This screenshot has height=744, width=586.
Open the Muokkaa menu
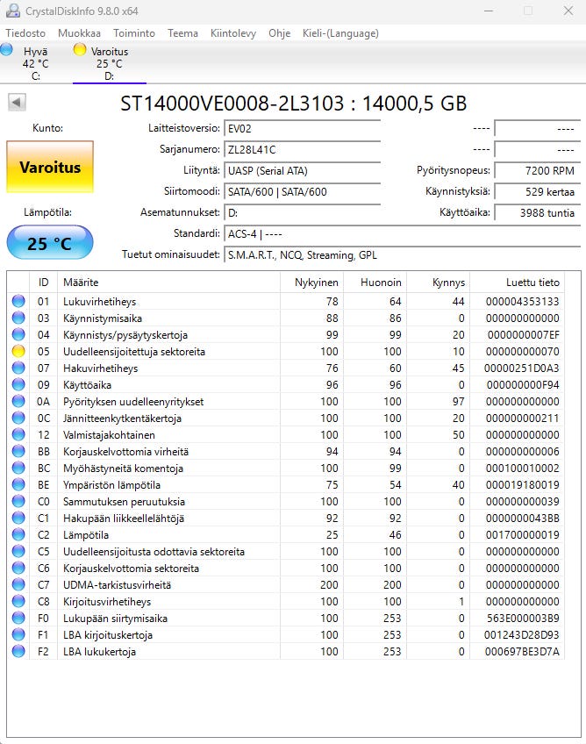(x=79, y=33)
